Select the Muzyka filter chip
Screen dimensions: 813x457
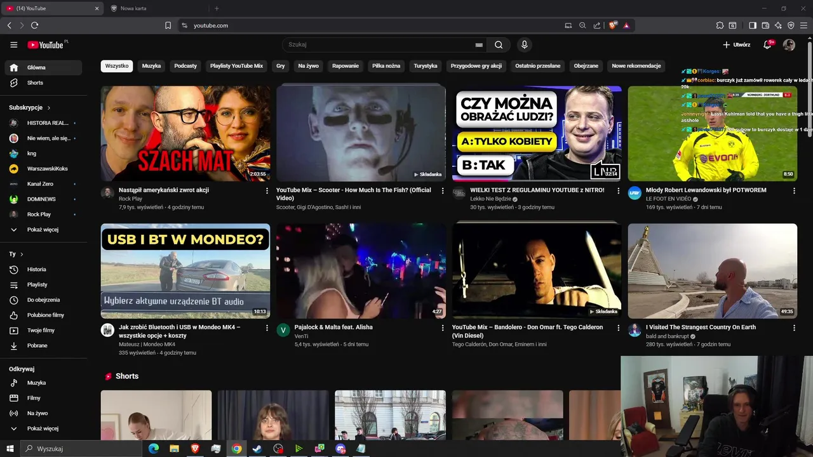151,66
